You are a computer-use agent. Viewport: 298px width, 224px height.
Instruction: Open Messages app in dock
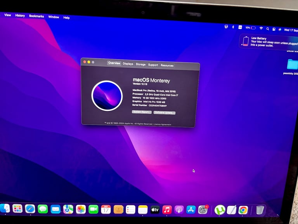[x=43, y=209]
